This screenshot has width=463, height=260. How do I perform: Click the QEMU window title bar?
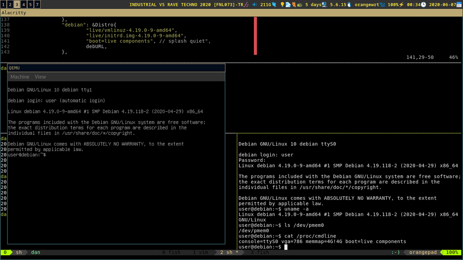tap(116, 68)
